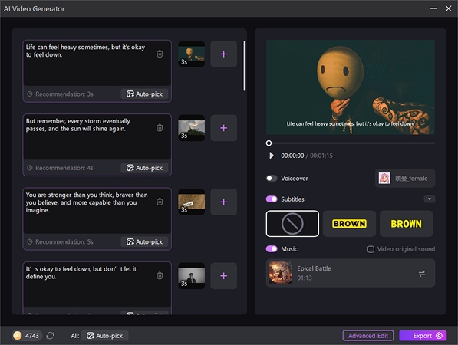Auto-pick footage for all segments

(104, 336)
